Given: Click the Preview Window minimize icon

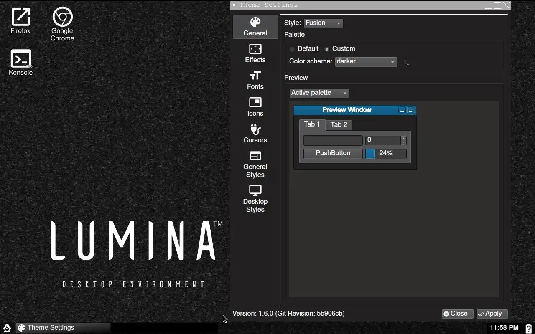Looking at the screenshot, I should [x=402, y=110].
